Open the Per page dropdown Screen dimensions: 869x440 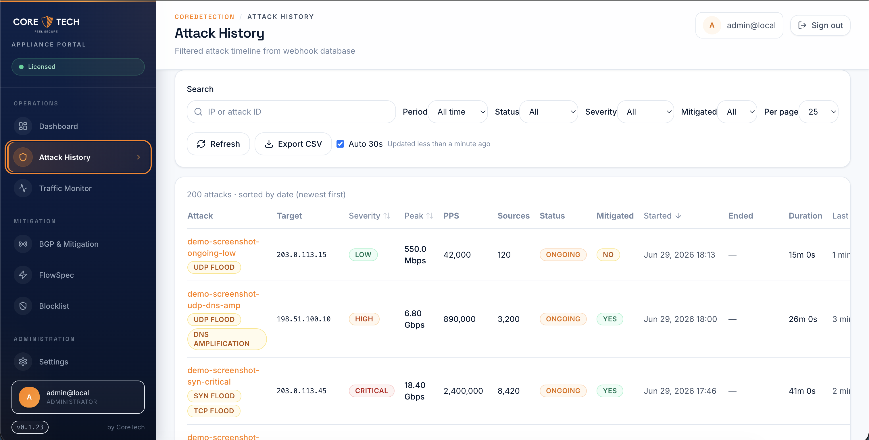tap(819, 112)
